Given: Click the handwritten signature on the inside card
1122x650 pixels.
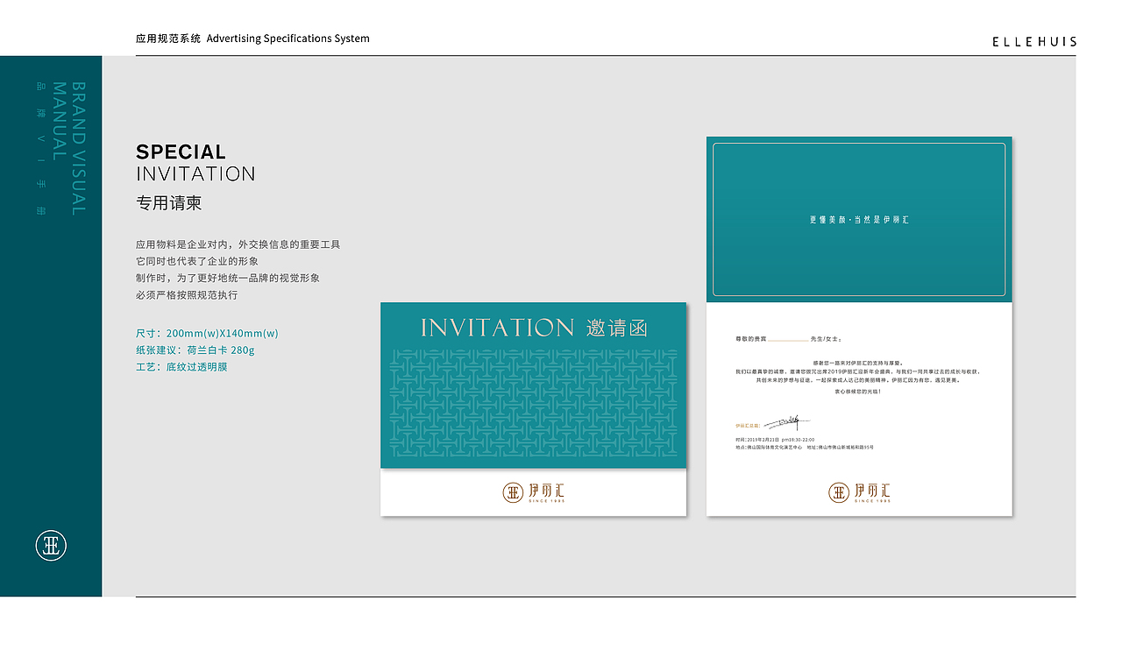Looking at the screenshot, I should click(787, 424).
